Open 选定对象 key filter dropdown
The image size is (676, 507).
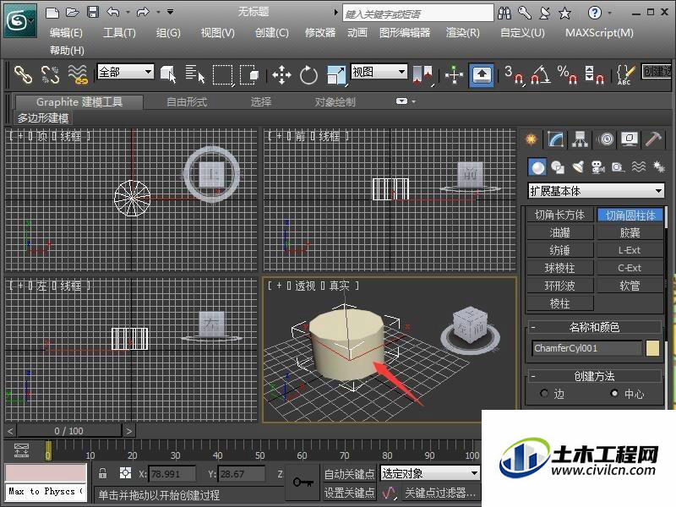pos(430,473)
